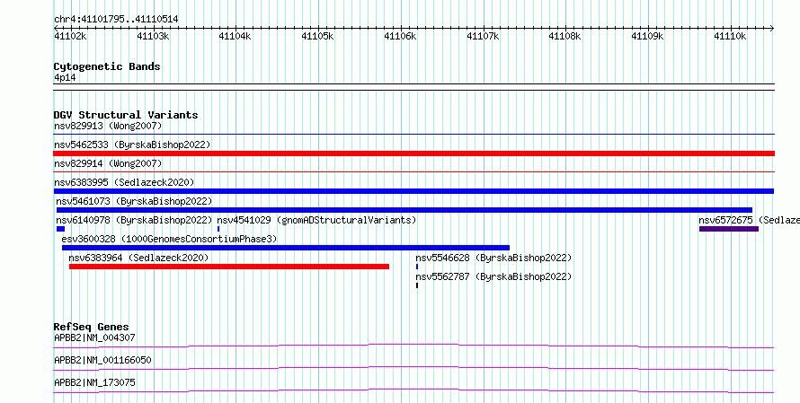Select the small blue nsv6140978 variant block

[x=60, y=229]
